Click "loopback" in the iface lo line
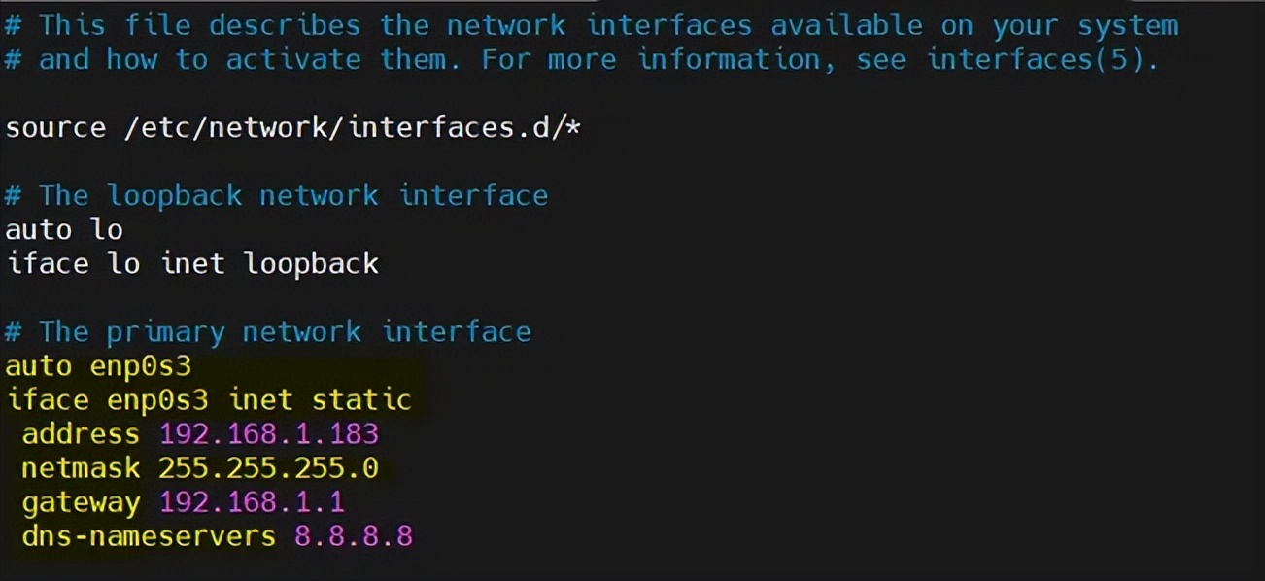The width and height of the screenshot is (1265, 581). click(x=311, y=263)
